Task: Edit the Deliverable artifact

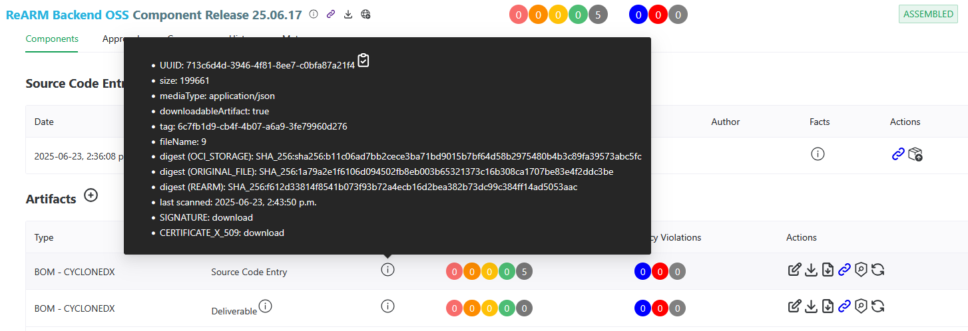Action: coord(794,306)
